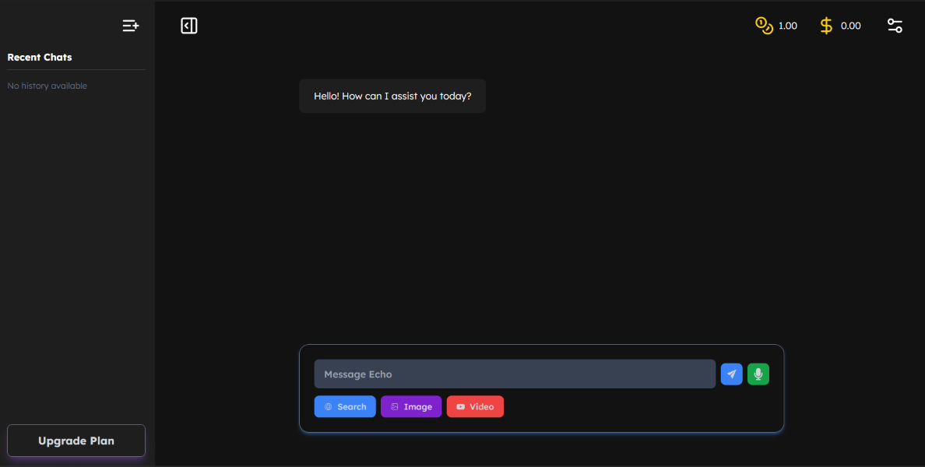Open the settings sliders icon
925x467 pixels.
[x=895, y=26]
